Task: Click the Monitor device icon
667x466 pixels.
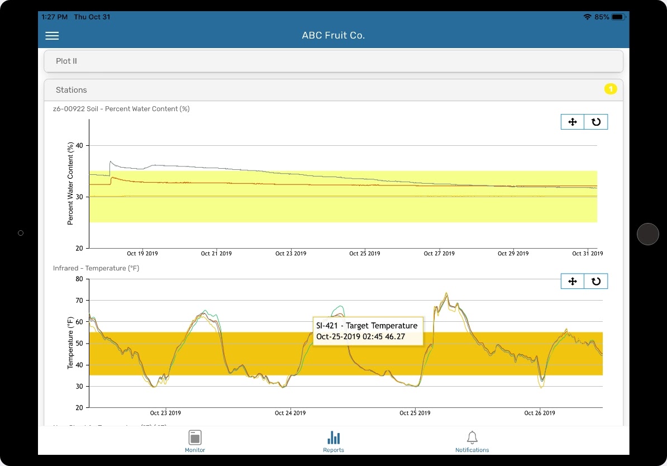Action: [195, 438]
